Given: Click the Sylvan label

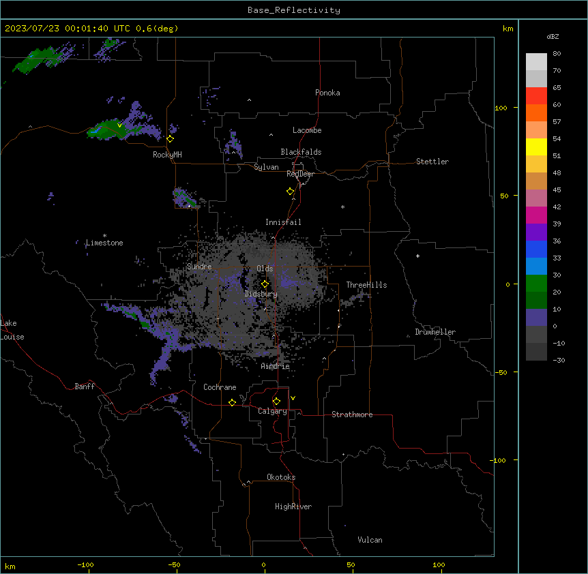Looking at the screenshot, I should click(266, 167).
